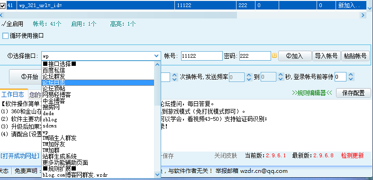The image size is (373, 180).
Task: Open the >>规则编辑器<< link
Action: coord(312,93)
